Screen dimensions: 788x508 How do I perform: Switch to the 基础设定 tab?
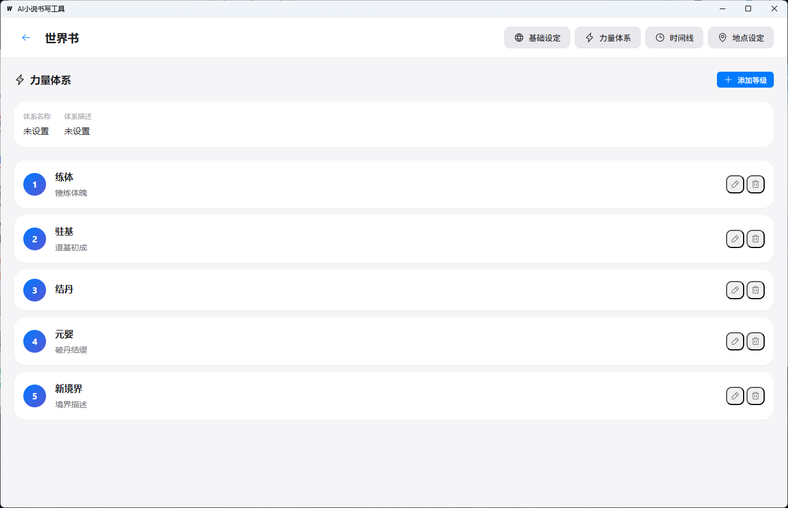(537, 38)
